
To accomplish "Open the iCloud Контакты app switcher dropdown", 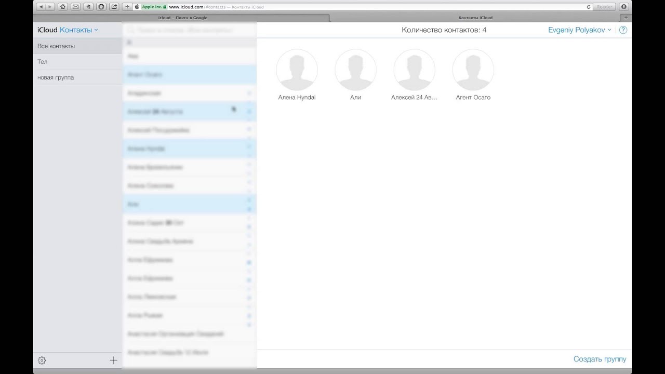I will tap(79, 30).
